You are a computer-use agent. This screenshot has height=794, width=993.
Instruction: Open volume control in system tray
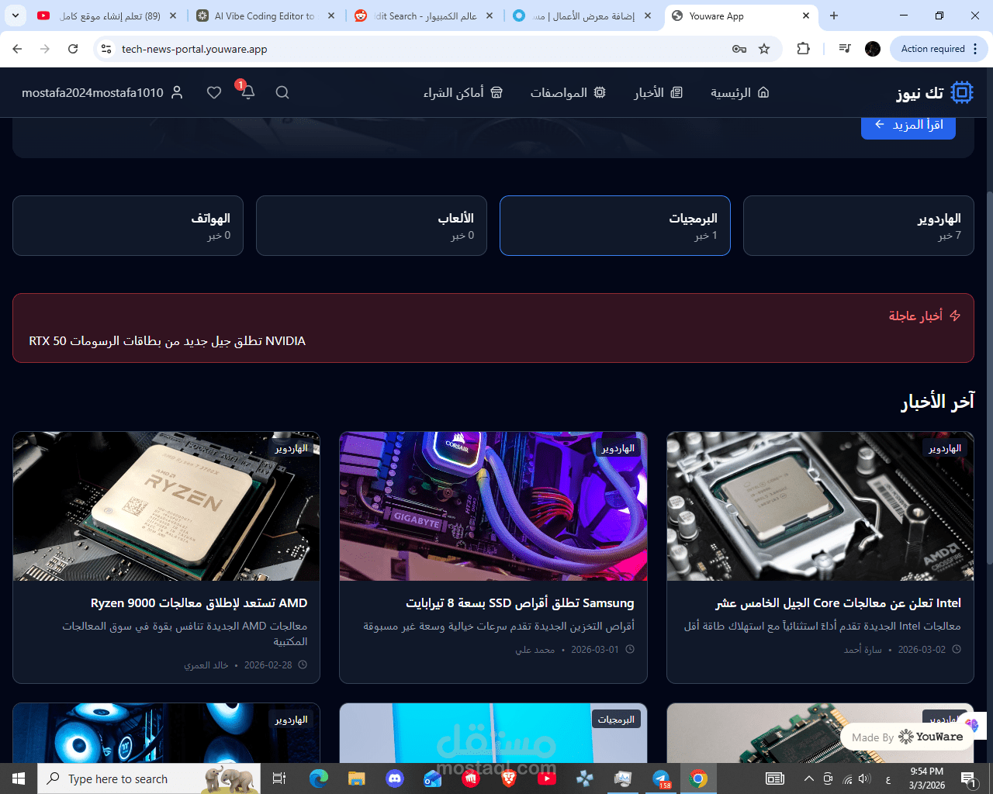[865, 778]
